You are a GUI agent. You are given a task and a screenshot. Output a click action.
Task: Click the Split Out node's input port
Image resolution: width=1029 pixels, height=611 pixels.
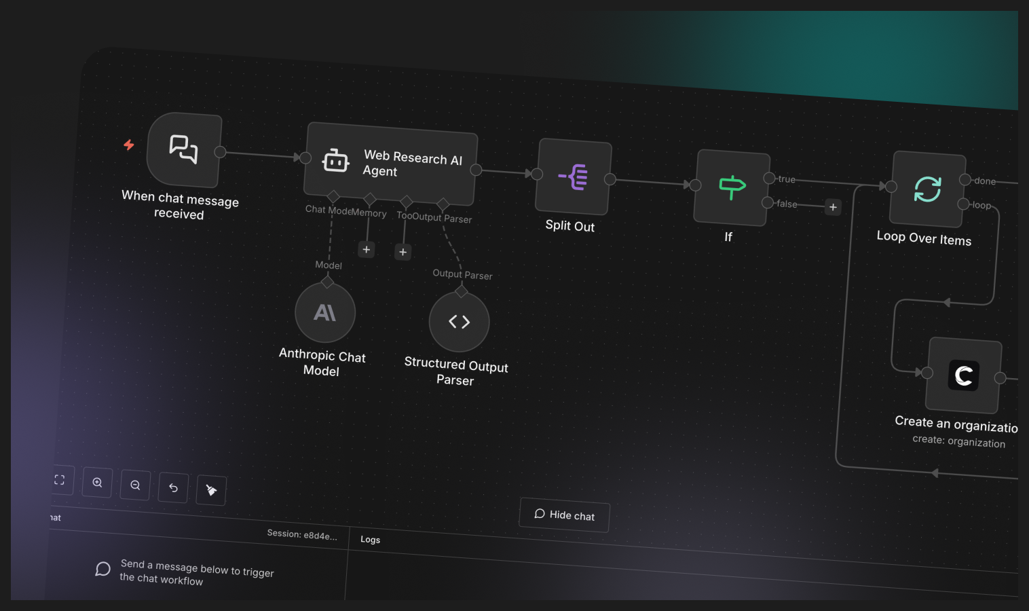[537, 174]
